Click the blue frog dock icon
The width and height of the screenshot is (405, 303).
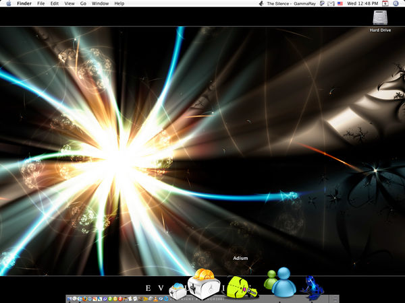click(x=312, y=288)
